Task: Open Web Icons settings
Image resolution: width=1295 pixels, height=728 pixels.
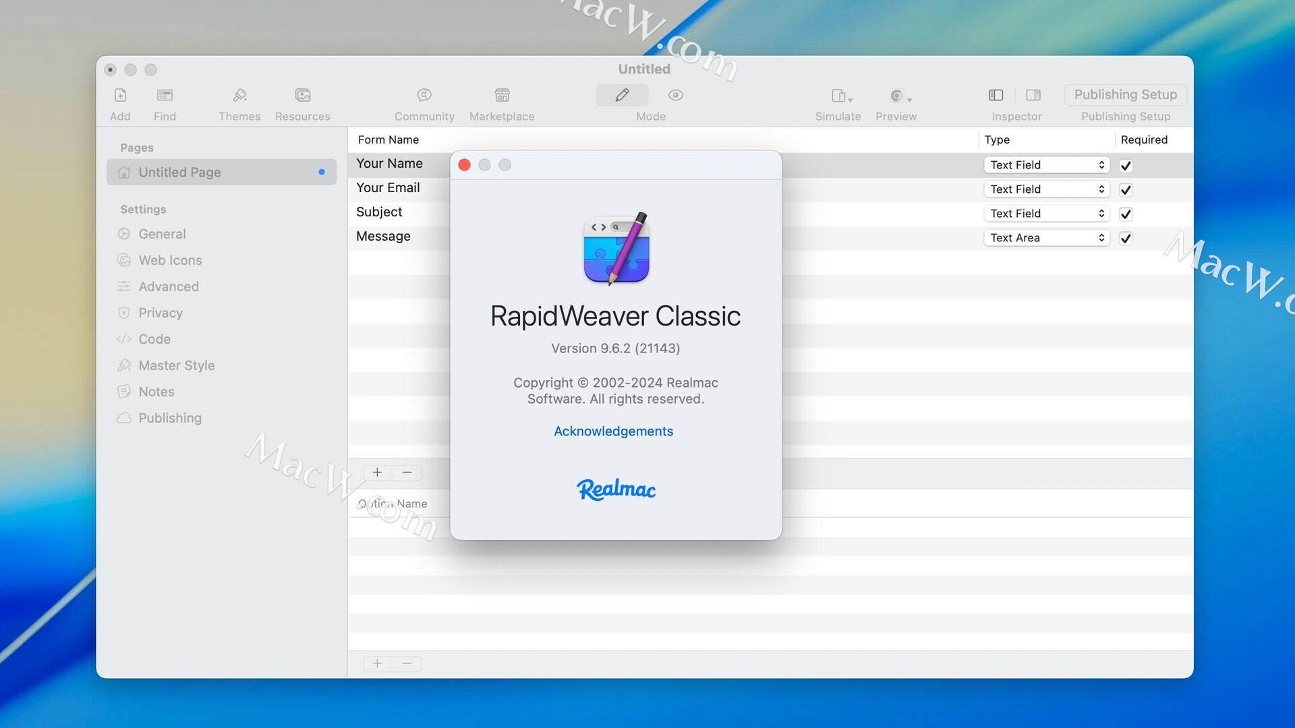Action: [x=170, y=260]
